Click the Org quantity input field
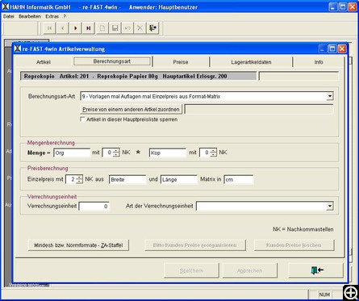This screenshot has height=301, width=359. click(x=72, y=153)
